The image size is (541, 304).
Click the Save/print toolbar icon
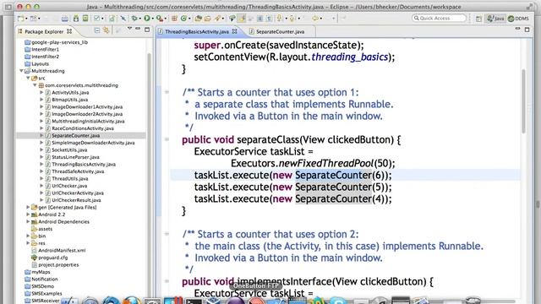click(64, 19)
